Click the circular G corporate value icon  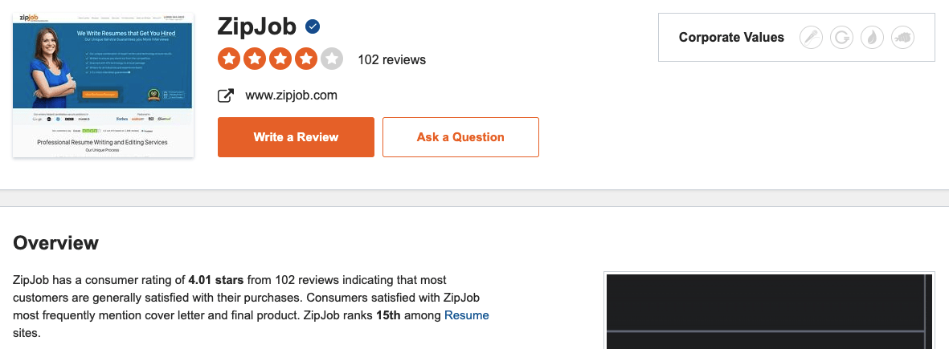[841, 38]
